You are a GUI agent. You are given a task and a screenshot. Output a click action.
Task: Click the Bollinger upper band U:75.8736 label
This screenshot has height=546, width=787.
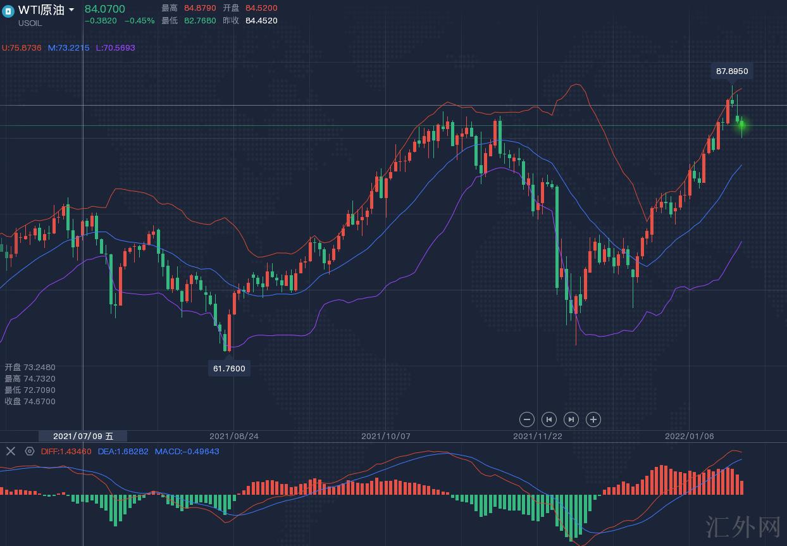pyautogui.click(x=22, y=47)
